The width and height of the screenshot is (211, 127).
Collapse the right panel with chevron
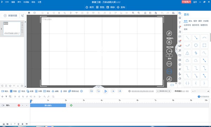[x=176, y=49]
